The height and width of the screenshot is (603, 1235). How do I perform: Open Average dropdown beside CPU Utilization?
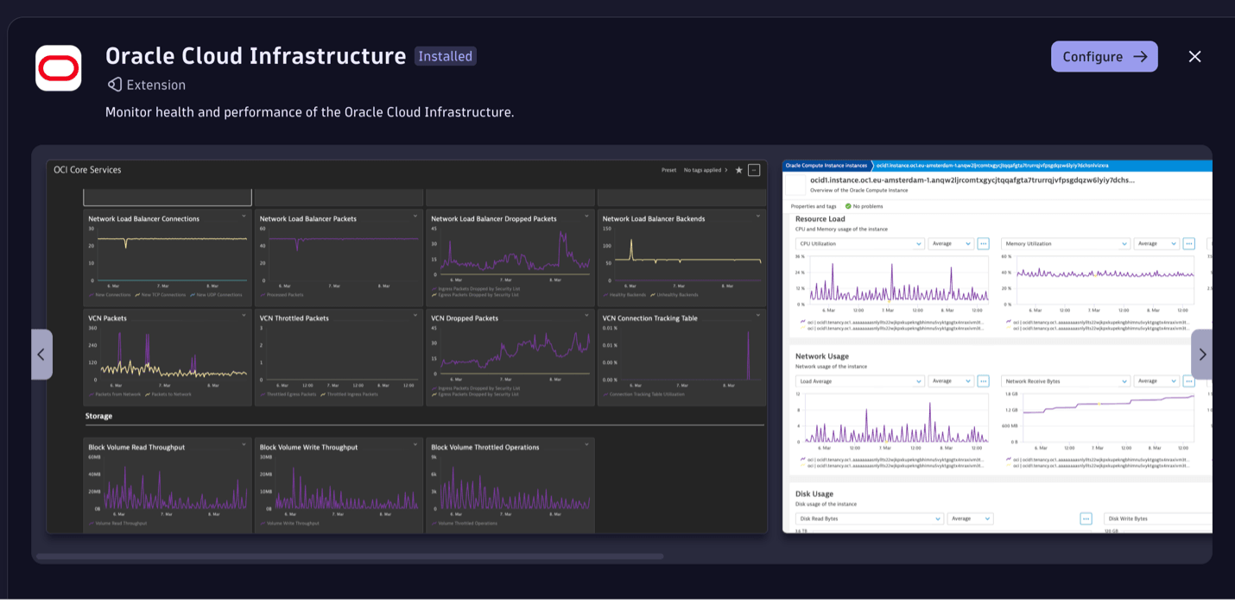(x=951, y=244)
